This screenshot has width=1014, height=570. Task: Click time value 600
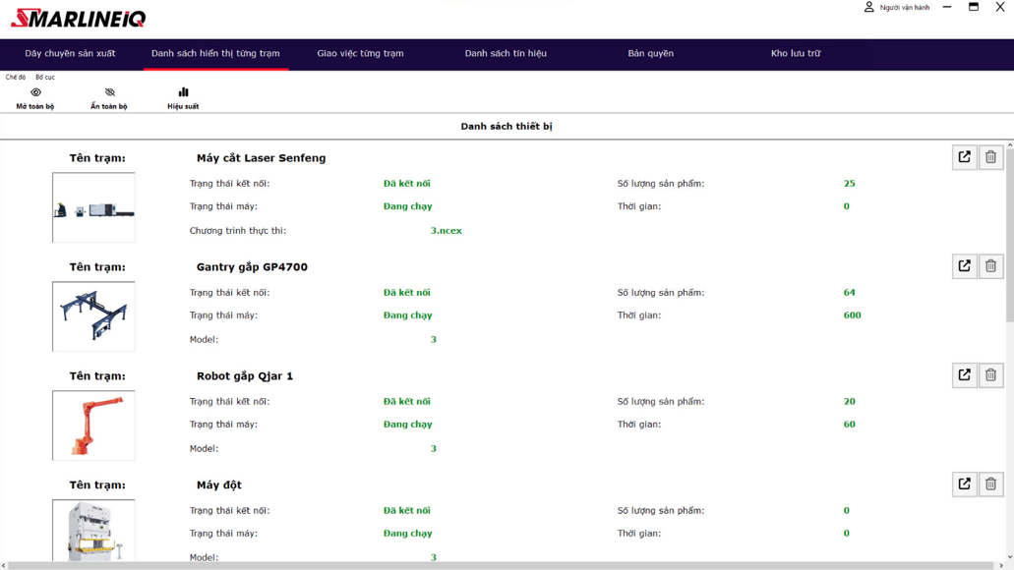click(x=853, y=315)
